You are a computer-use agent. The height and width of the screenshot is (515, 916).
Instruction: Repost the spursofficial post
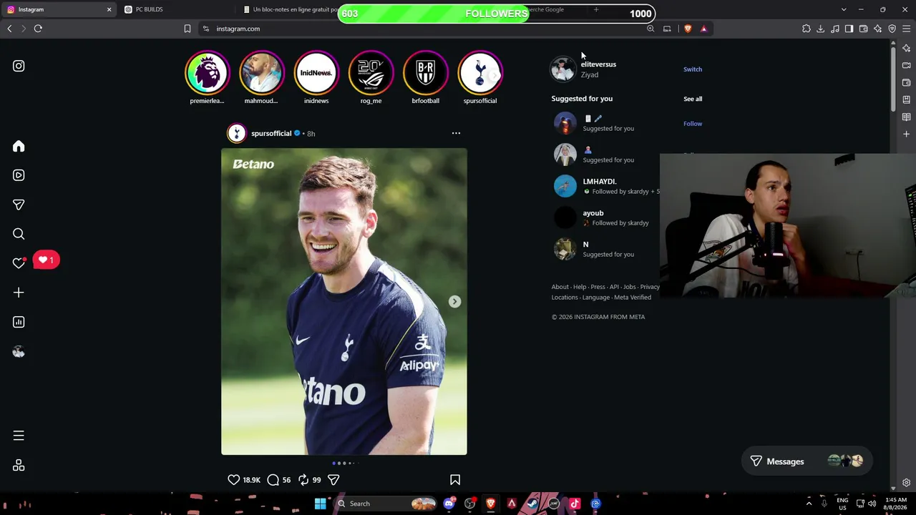(303, 480)
